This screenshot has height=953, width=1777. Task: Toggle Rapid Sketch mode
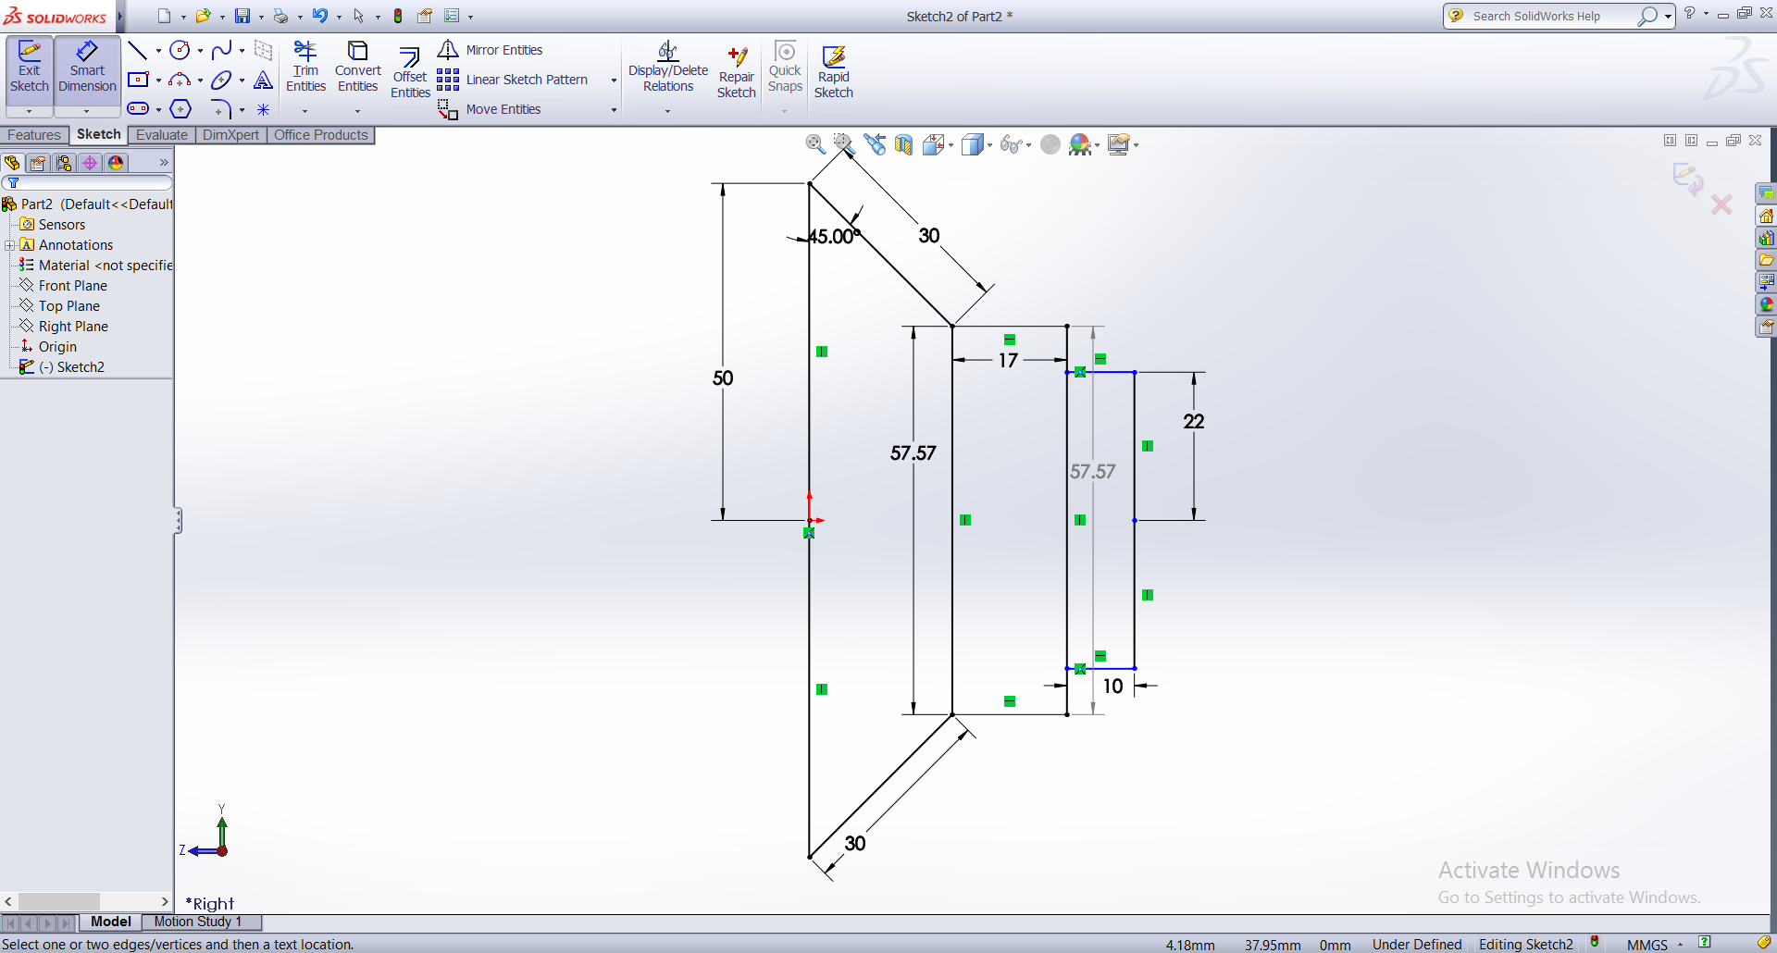(x=834, y=72)
